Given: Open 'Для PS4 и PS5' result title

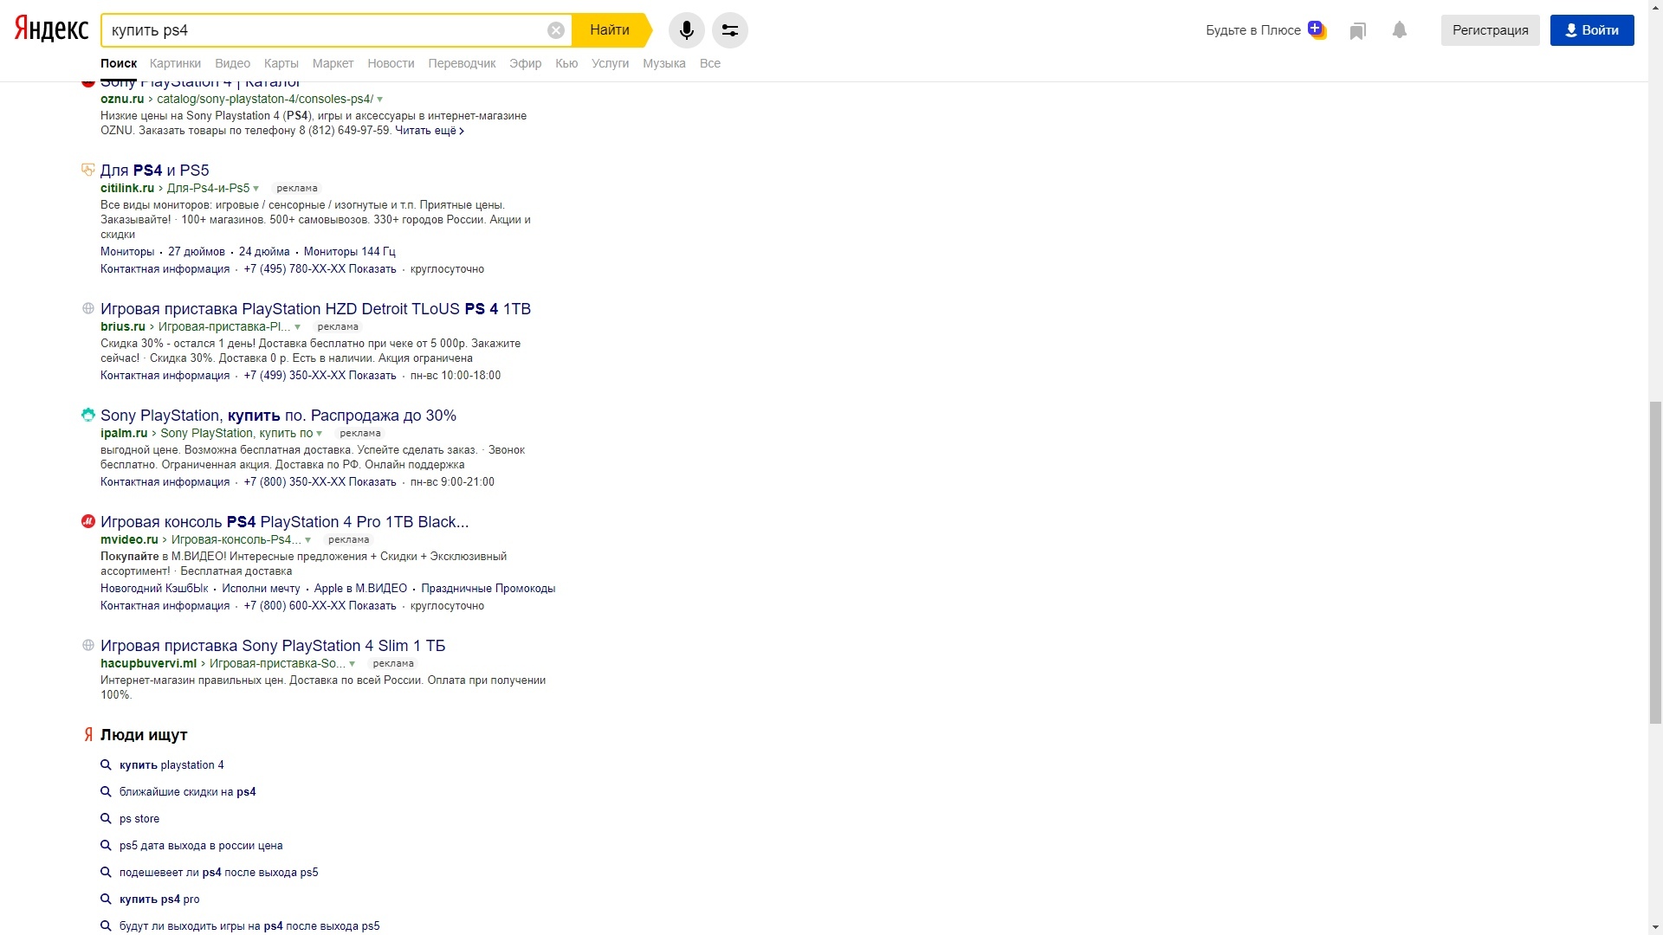Looking at the screenshot, I should [154, 171].
